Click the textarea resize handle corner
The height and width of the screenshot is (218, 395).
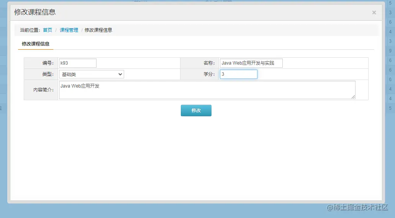click(x=353, y=97)
